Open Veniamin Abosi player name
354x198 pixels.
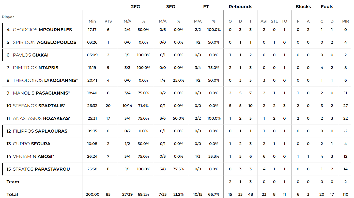click(x=34, y=156)
